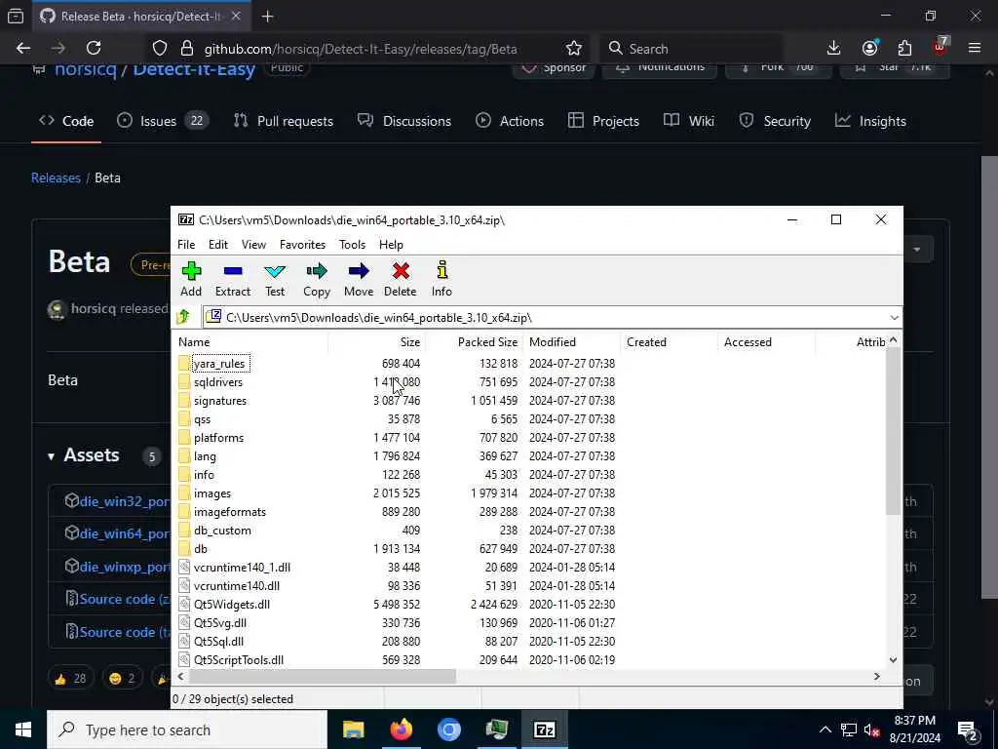
Task: Switch to the Pull requests tab
Action: pos(284,121)
